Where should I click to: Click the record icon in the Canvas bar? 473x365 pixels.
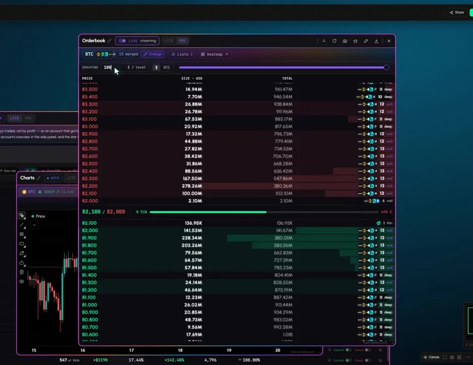pyautogui.click(x=459, y=357)
